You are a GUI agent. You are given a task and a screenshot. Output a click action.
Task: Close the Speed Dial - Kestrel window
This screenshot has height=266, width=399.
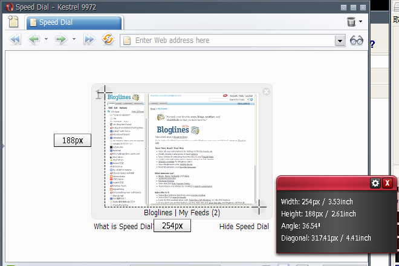tap(363, 7)
